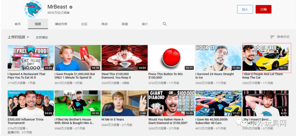Click the sort-by lines icon
This screenshot has height=136, width=296.
(272, 37)
